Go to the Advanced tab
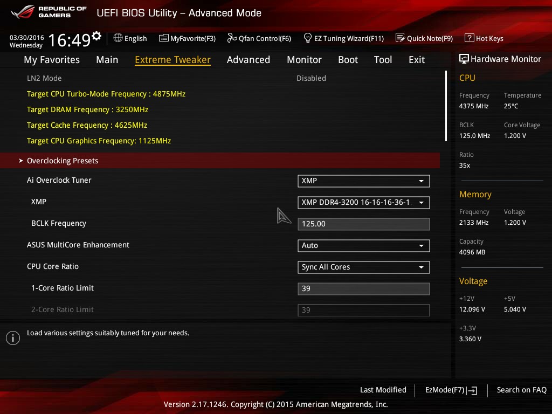The width and height of the screenshot is (552, 414). [x=249, y=60]
